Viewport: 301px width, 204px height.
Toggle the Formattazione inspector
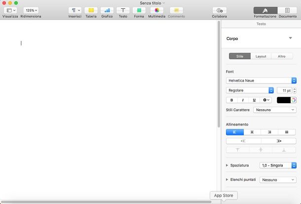(265, 10)
